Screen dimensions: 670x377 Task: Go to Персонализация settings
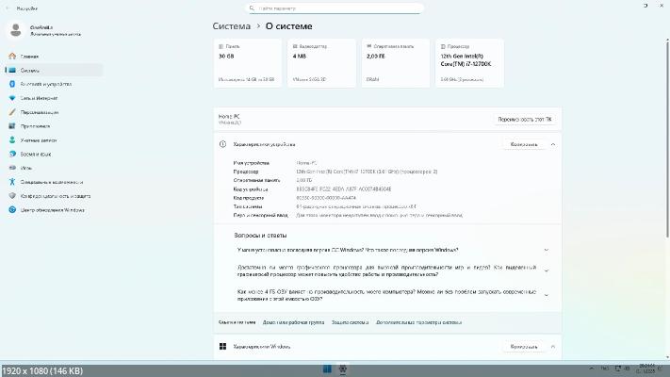41,112
